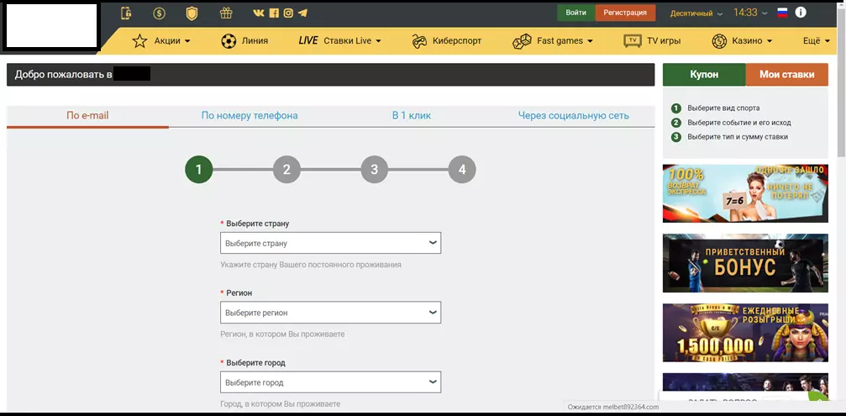
Task: Click the 'Выберите событие и его исход' text
Action: (739, 123)
